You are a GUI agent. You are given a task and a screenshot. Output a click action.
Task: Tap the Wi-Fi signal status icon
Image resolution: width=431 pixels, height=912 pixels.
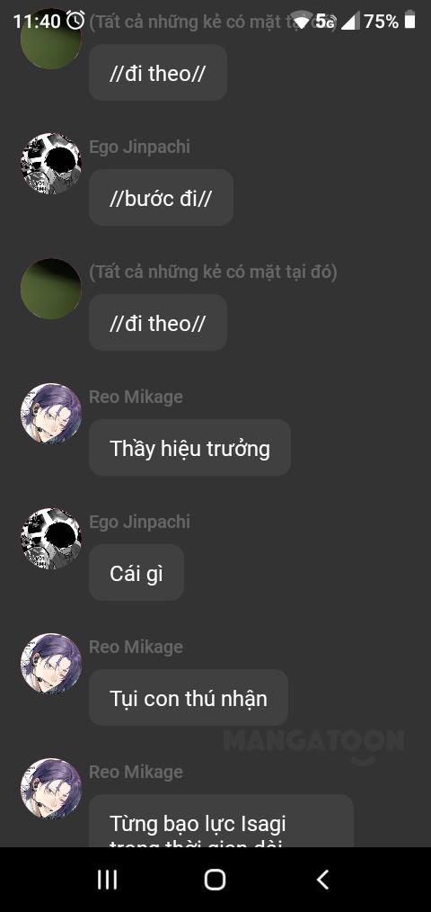tap(302, 21)
